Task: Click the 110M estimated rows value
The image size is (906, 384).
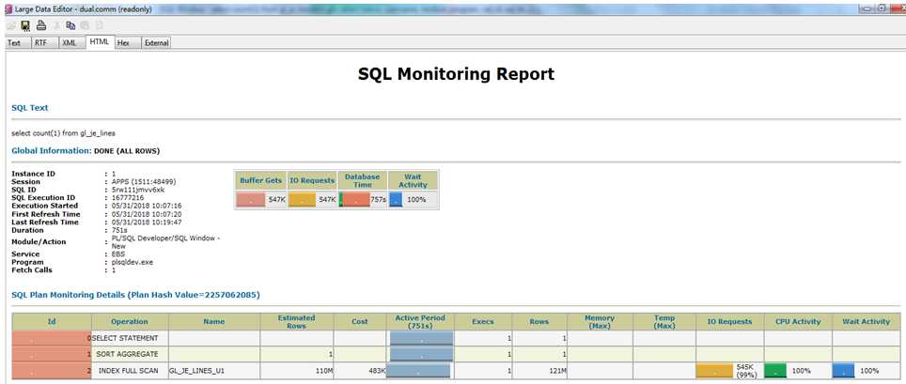Action: [x=324, y=370]
